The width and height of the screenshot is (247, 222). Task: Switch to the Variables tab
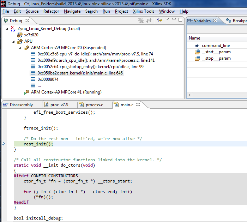click(x=202, y=20)
